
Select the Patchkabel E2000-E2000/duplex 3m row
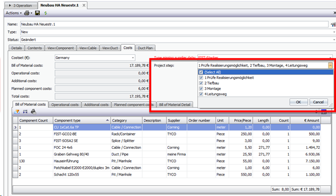click(x=166, y=168)
